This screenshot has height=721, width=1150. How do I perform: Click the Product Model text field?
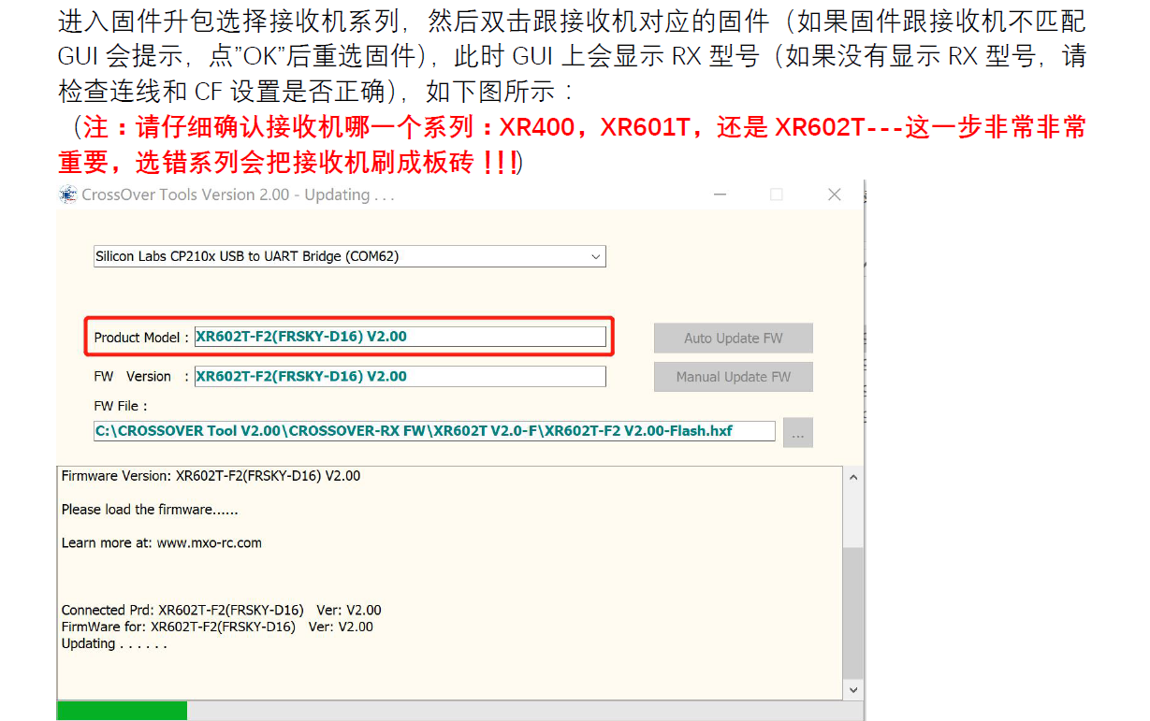click(400, 337)
